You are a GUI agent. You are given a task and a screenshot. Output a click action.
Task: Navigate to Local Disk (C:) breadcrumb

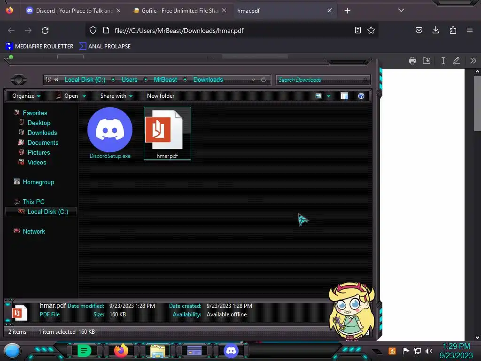(x=85, y=80)
